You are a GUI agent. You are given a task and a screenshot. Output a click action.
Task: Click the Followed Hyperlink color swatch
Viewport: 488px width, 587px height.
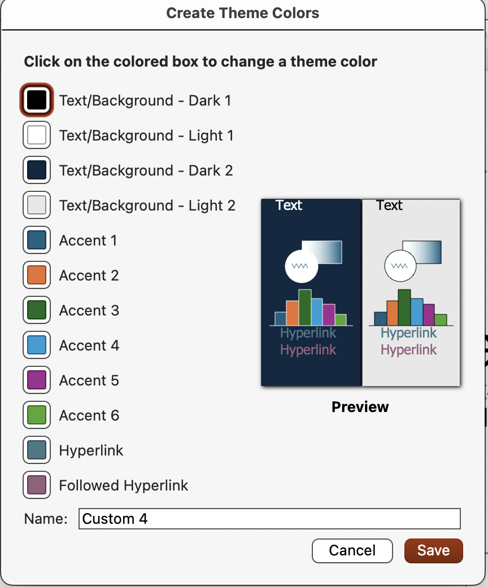tap(37, 485)
